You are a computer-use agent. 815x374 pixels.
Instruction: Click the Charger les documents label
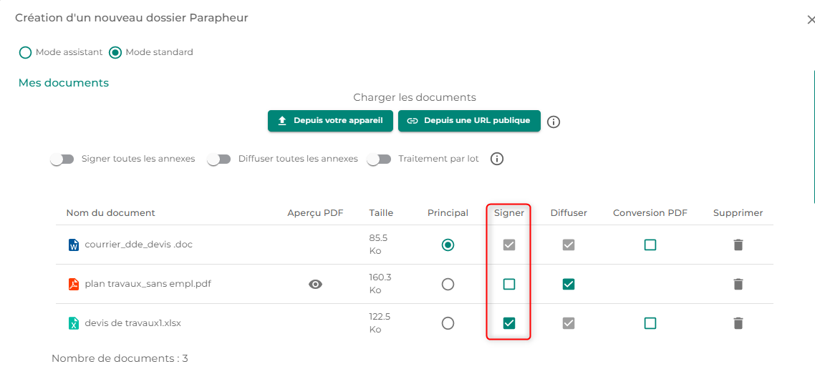(x=415, y=97)
